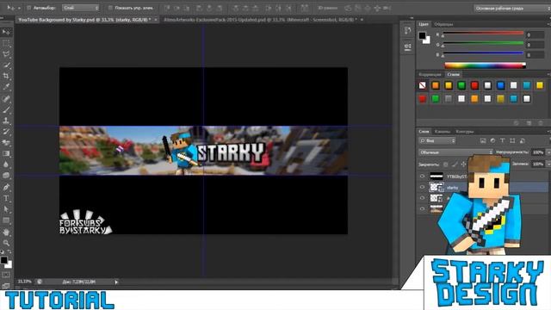Screen dimensions: 551x310
Task: Select the Crop tool
Action: [x=6, y=76]
